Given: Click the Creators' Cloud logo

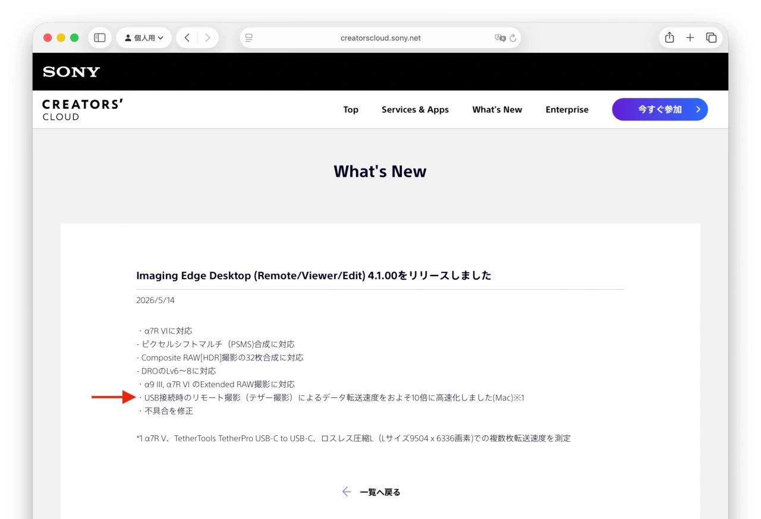Looking at the screenshot, I should [x=83, y=110].
